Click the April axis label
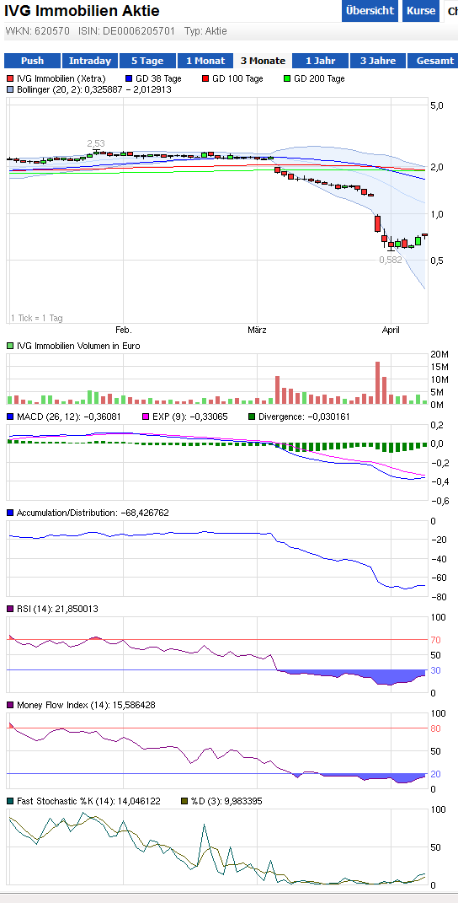 coord(391,330)
